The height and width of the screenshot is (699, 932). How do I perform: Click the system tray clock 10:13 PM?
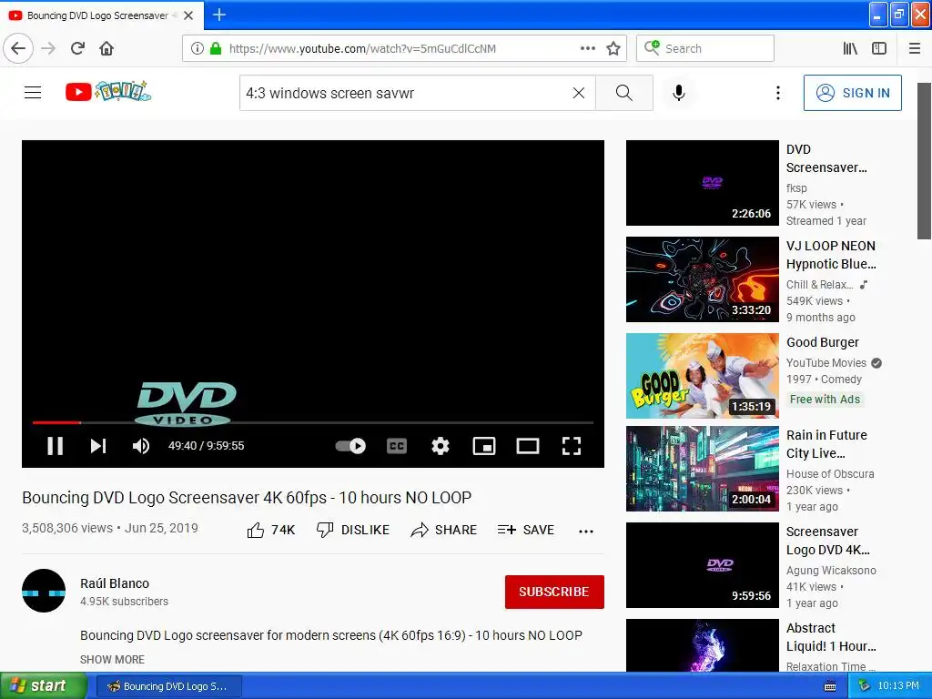click(898, 686)
